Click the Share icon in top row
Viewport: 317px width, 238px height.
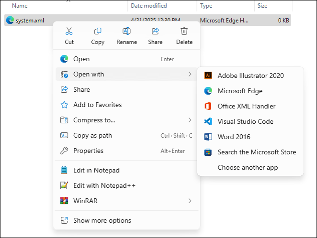click(155, 32)
